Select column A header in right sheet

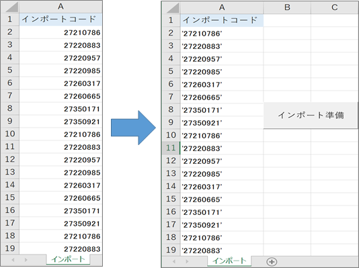[222, 7]
